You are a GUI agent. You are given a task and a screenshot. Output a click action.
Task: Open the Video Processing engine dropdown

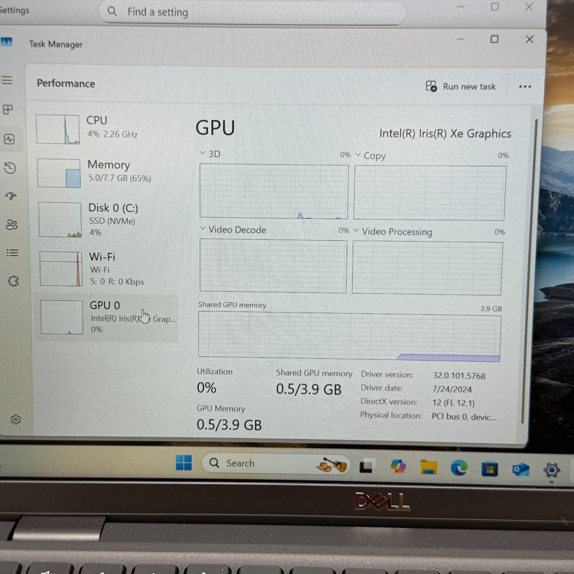(356, 230)
